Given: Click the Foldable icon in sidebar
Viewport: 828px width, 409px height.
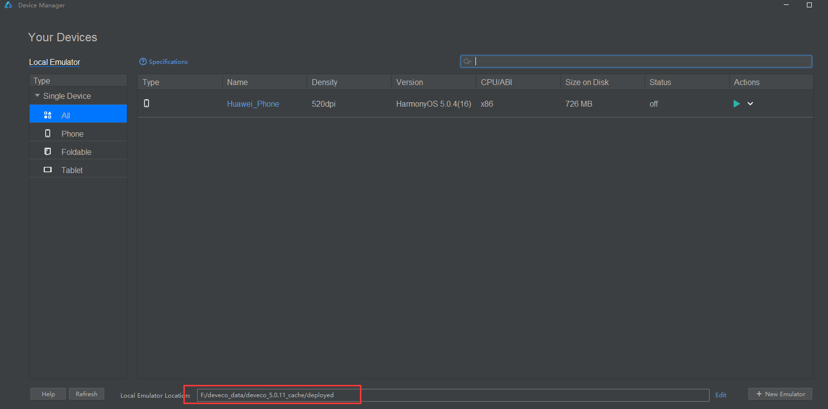Looking at the screenshot, I should pos(48,151).
